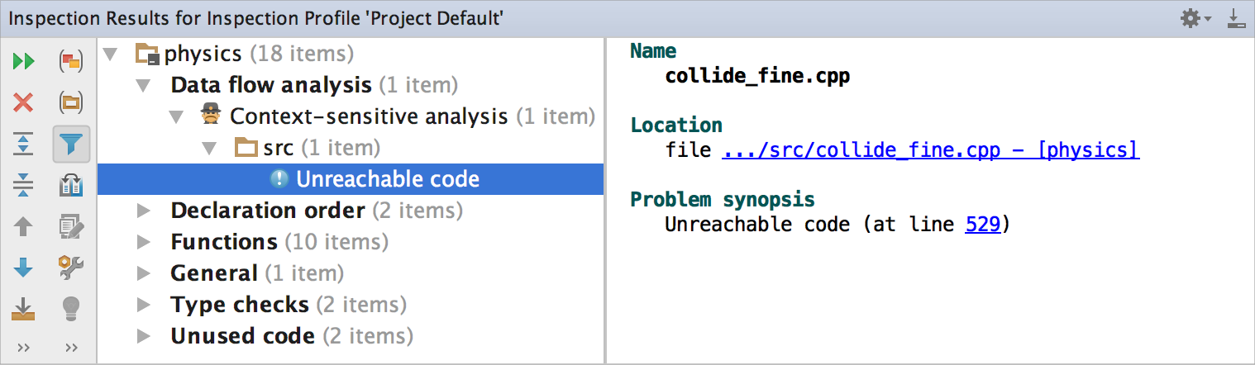Viewport: 1255px width, 365px height.
Task: Expand the Declaration order group
Action: point(144,211)
